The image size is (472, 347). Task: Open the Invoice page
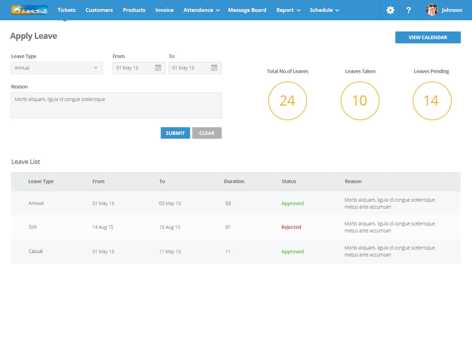165,10
